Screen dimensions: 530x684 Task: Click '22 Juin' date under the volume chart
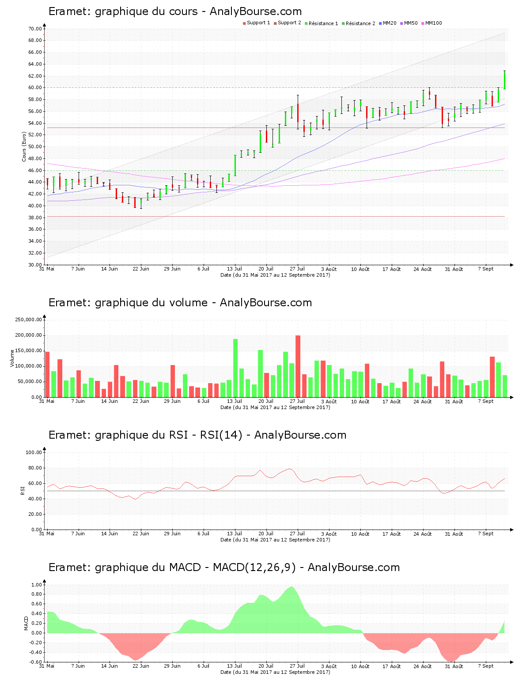[x=141, y=401]
